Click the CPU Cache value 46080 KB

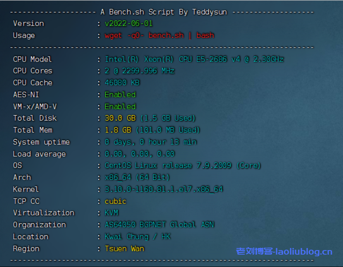point(122,83)
